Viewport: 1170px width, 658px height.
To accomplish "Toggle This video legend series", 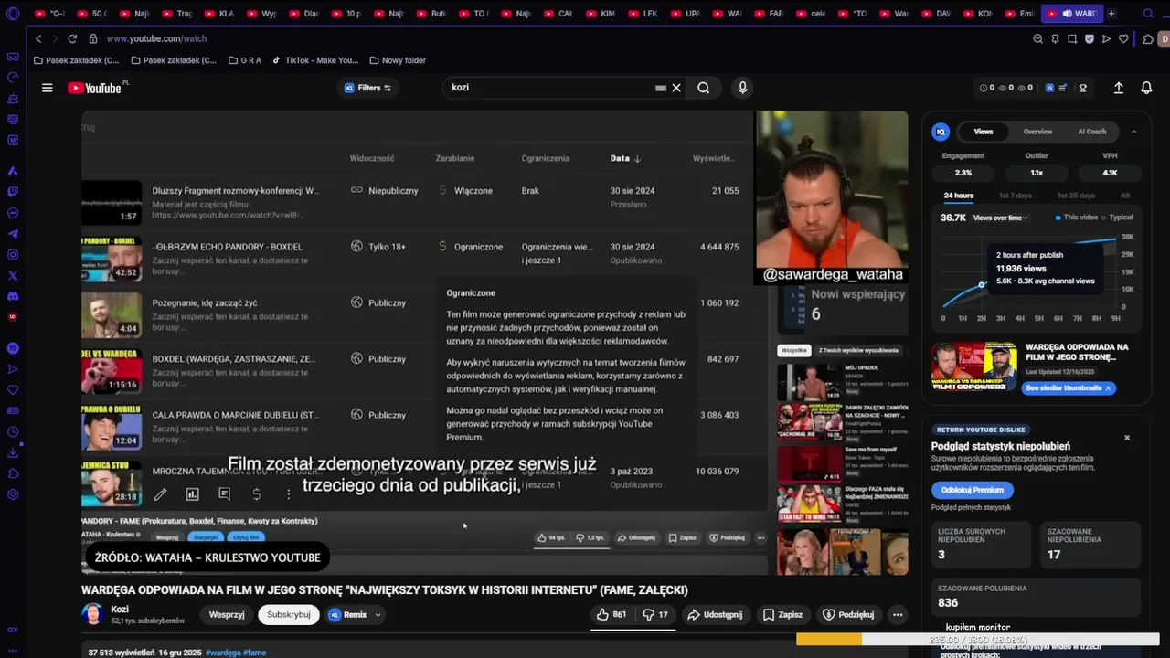I will click(x=1077, y=218).
